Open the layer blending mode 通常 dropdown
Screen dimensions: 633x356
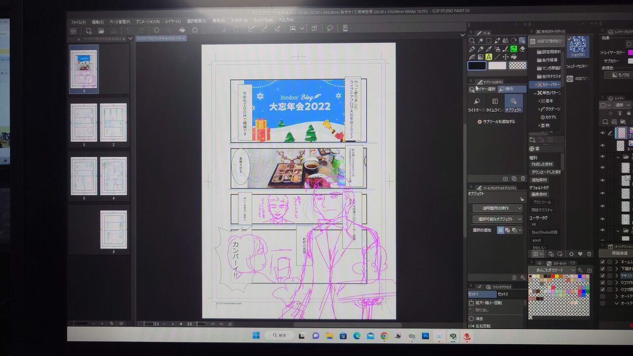coord(622,105)
